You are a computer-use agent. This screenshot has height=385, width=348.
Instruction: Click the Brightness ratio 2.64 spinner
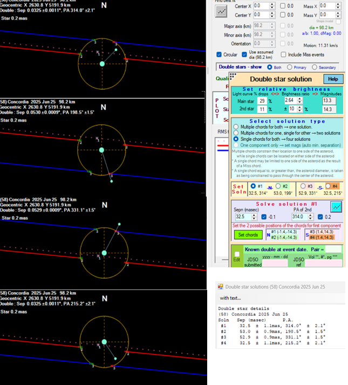(299, 100)
